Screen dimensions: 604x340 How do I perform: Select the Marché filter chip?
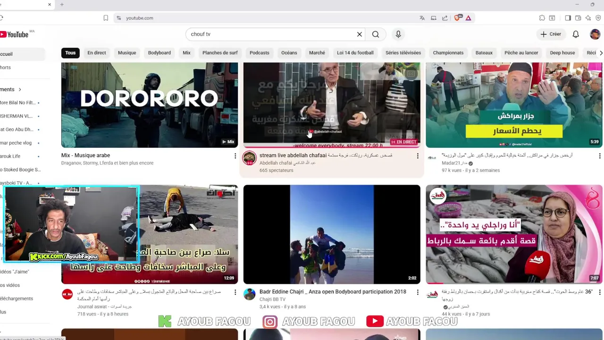317,53
